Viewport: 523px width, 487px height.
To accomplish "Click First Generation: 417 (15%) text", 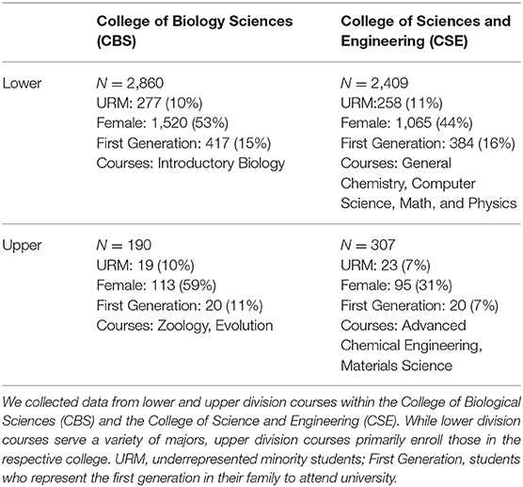I will [183, 143].
